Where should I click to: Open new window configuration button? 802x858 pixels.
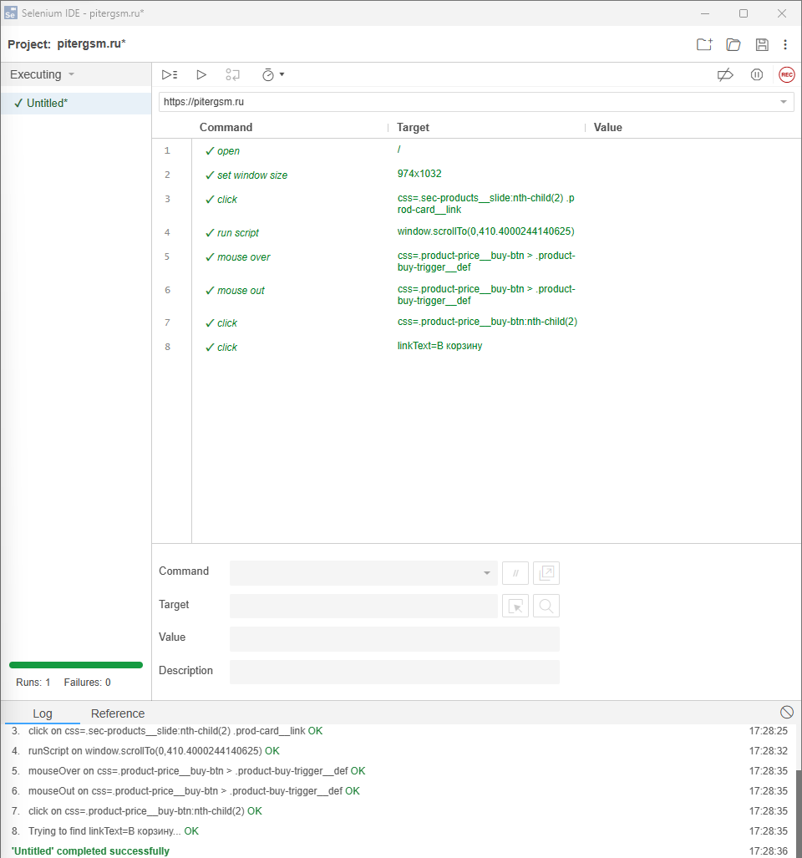pyautogui.click(x=546, y=573)
